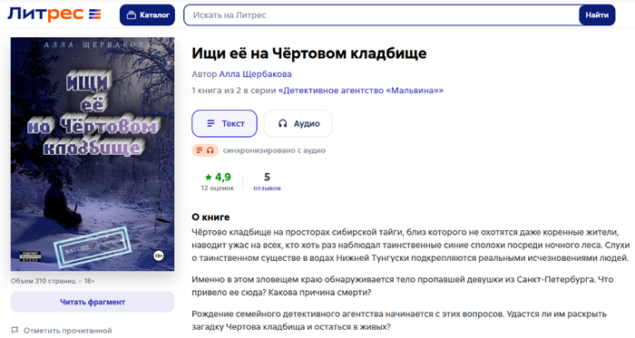Click the Отметить прочитанной flag icon

coord(15,331)
